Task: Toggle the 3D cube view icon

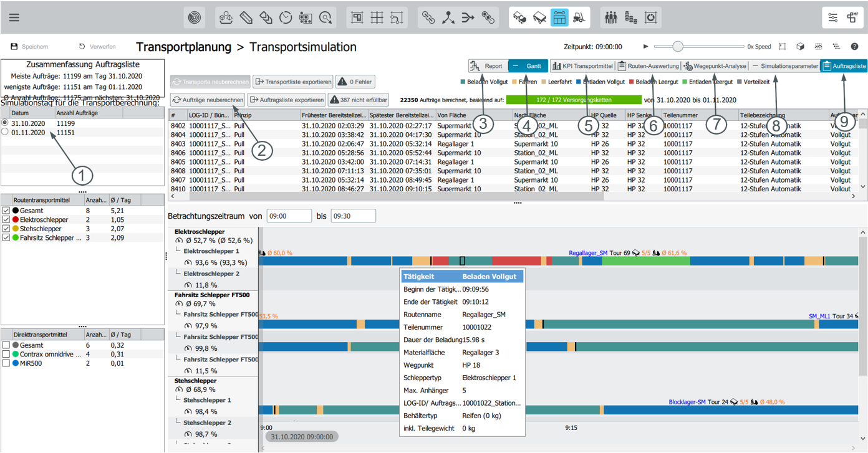Action: pos(801,47)
